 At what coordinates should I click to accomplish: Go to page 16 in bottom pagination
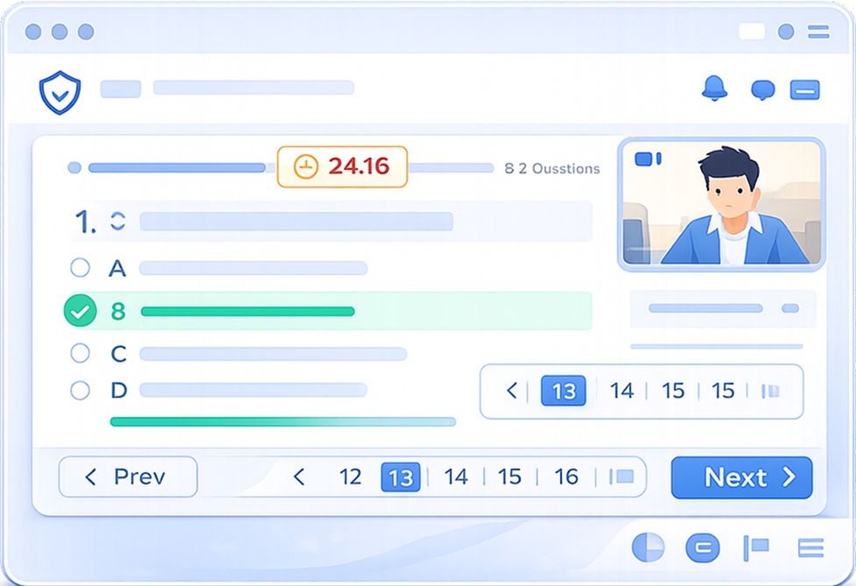pos(566,477)
